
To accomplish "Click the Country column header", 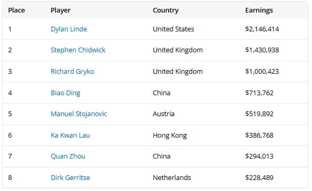I will pyautogui.click(x=165, y=10).
